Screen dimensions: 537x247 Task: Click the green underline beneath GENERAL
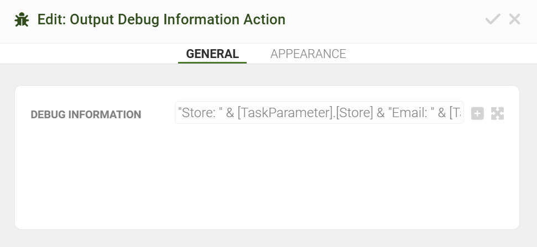tap(212, 62)
